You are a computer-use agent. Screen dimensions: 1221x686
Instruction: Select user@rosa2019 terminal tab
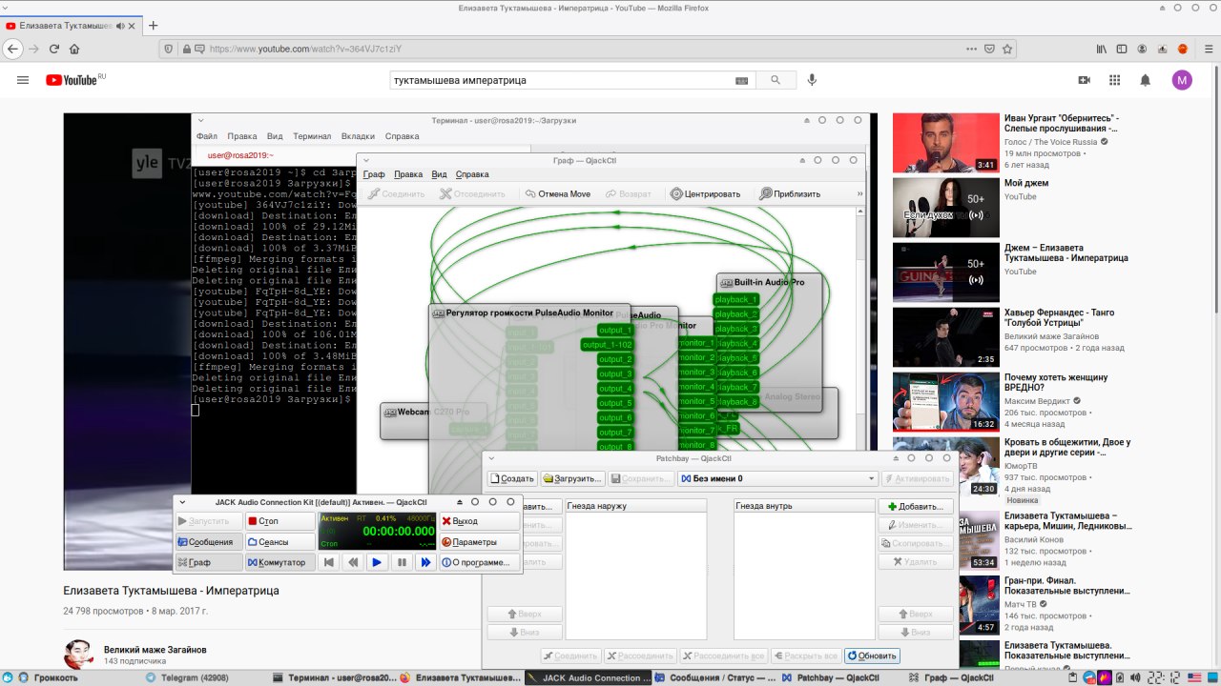[x=240, y=155]
